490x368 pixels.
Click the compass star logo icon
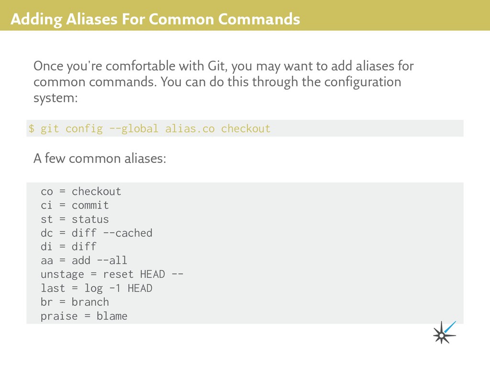tap(444, 333)
